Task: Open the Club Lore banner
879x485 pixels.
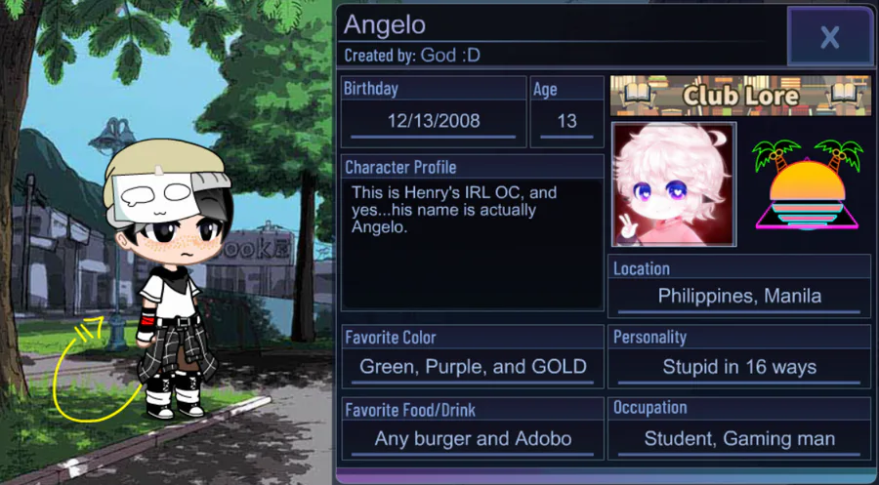Action: coord(740,96)
